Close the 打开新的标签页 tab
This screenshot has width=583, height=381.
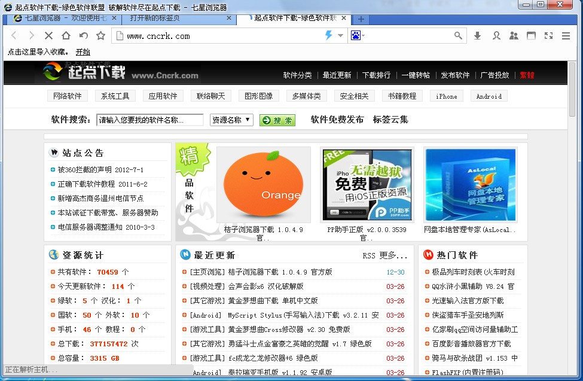point(228,18)
